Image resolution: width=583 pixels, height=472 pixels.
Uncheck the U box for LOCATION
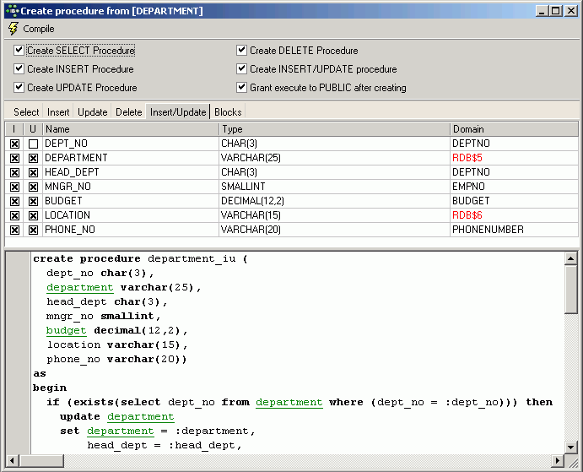[33, 215]
